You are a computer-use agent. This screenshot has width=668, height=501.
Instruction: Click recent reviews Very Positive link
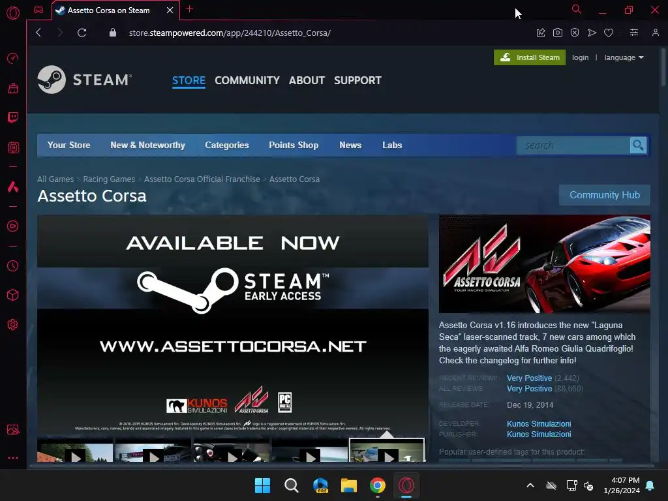(x=529, y=378)
